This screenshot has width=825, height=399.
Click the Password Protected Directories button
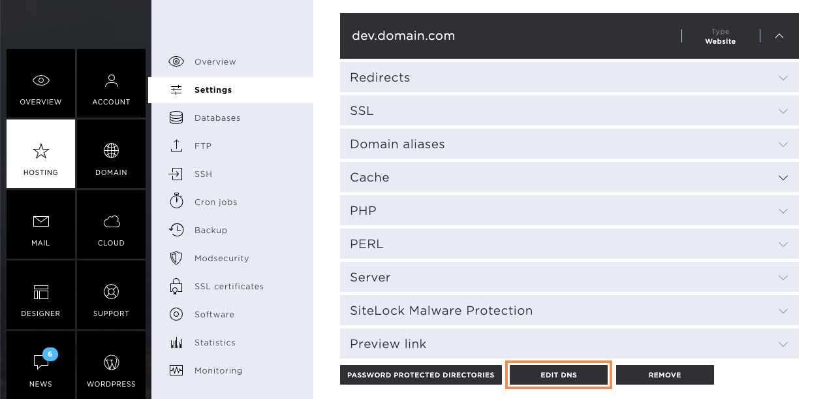click(x=421, y=375)
